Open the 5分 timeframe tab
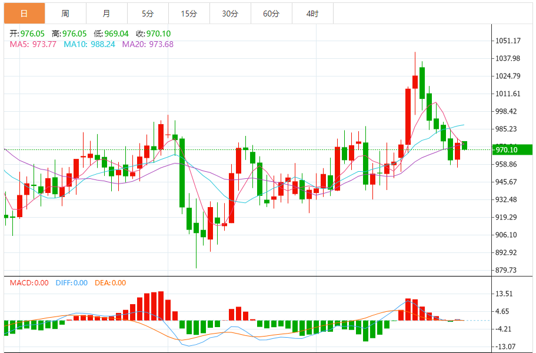536x353 pixels. point(148,14)
